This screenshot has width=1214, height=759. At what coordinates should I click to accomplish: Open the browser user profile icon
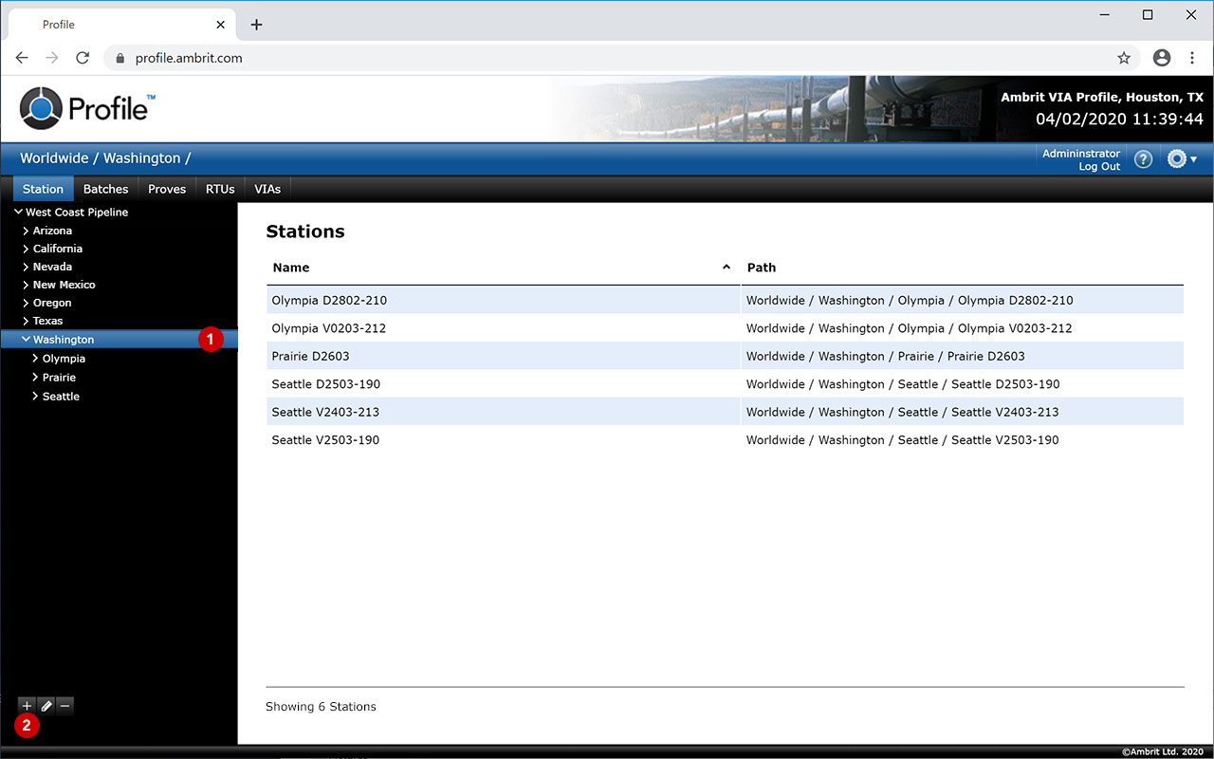(1162, 58)
